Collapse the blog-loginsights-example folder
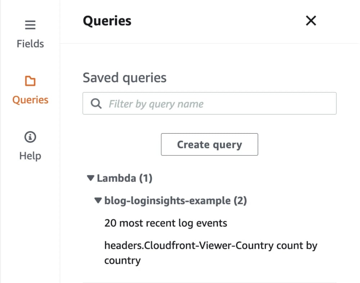The width and height of the screenshot is (360, 283). [98, 201]
